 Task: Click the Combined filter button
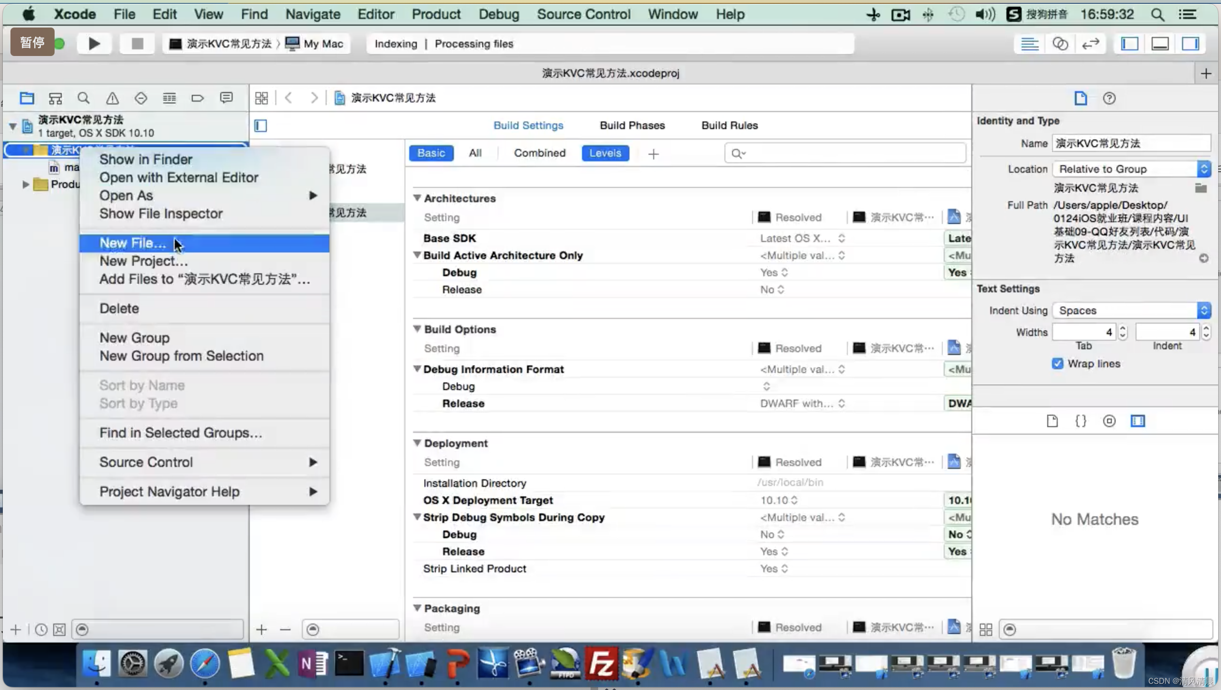tap(539, 153)
